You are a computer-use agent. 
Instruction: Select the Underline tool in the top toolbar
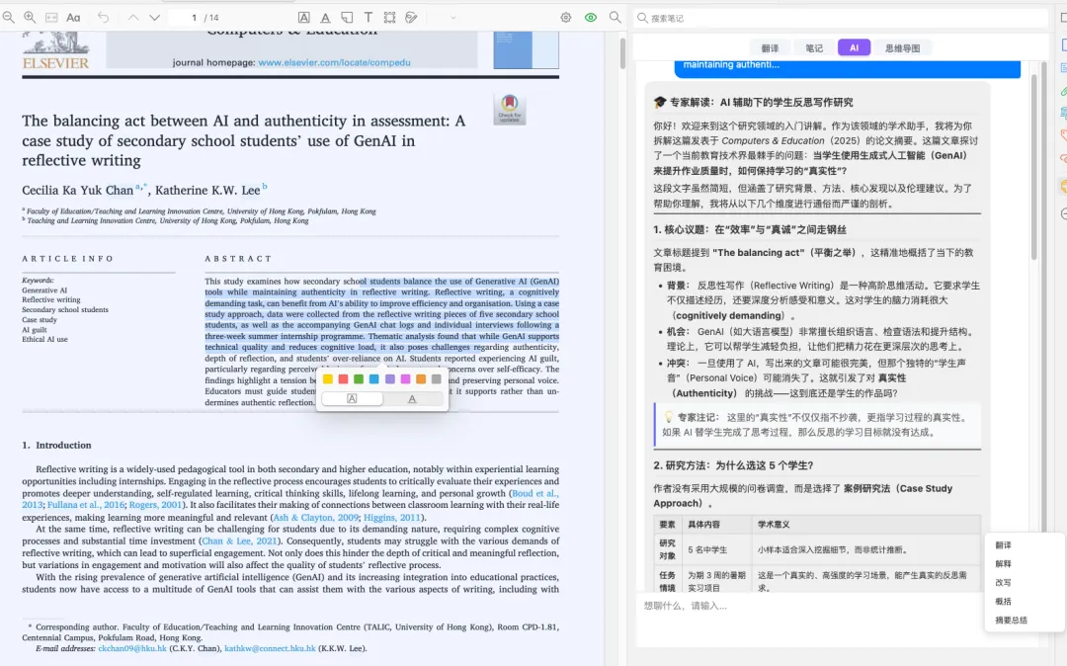tap(325, 18)
